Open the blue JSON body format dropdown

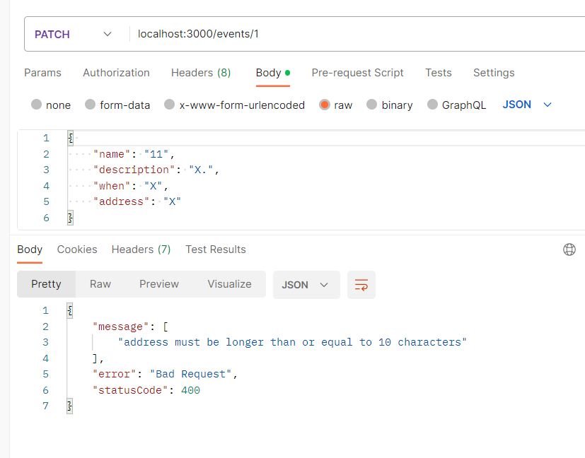527,105
